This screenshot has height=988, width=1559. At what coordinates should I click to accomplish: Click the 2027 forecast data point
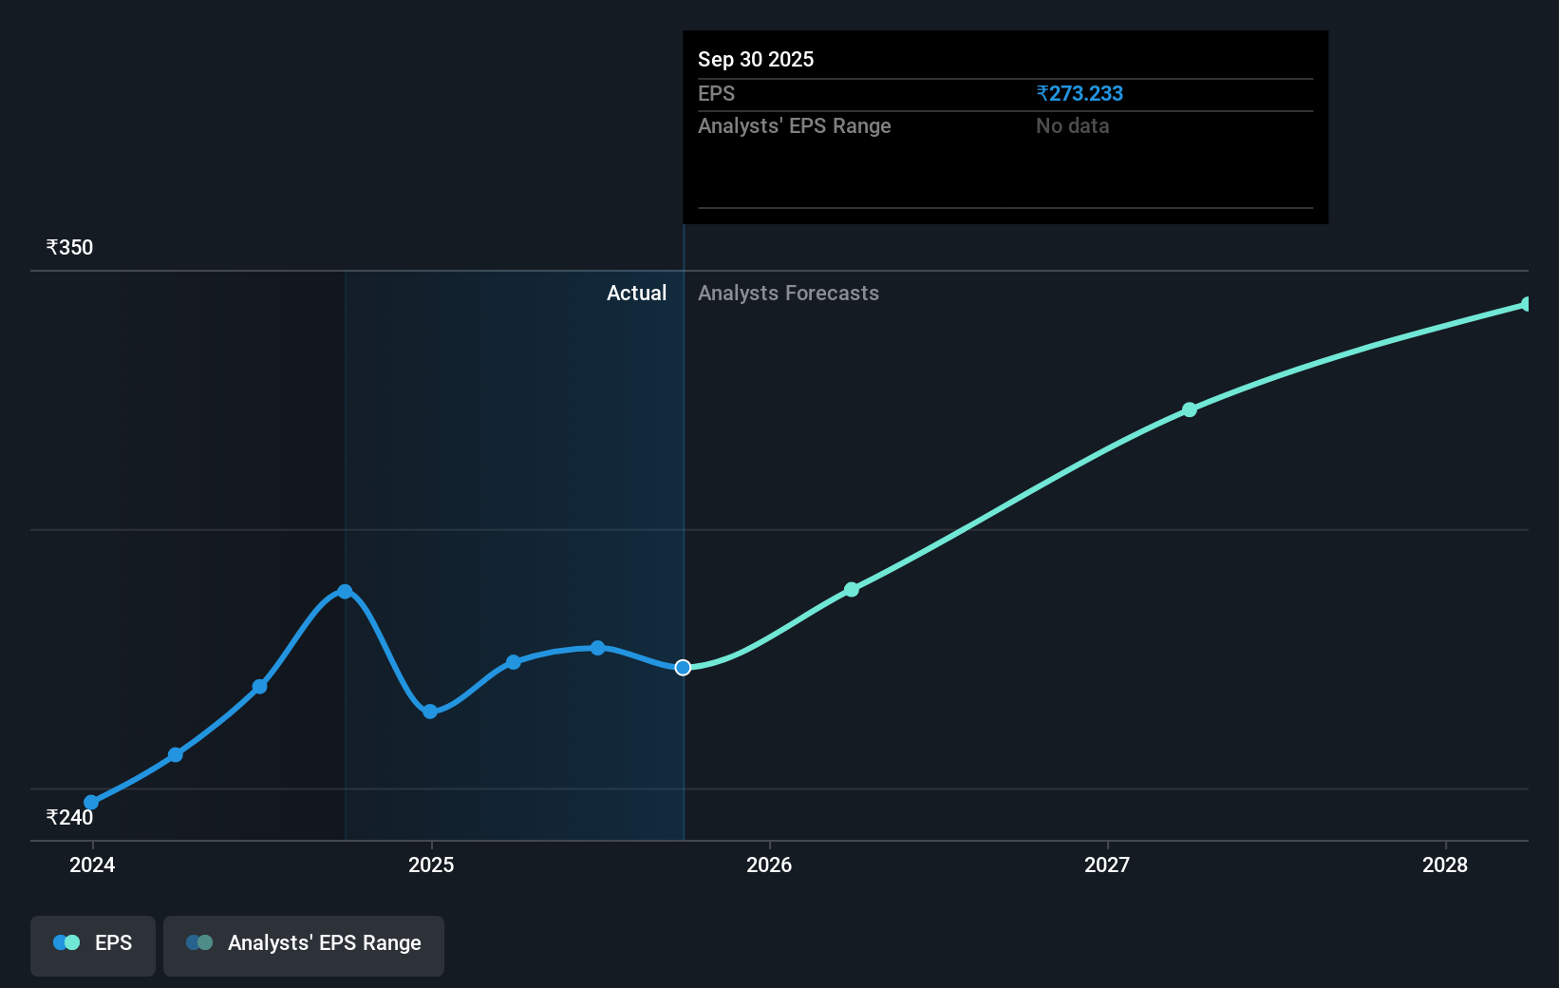(1190, 409)
